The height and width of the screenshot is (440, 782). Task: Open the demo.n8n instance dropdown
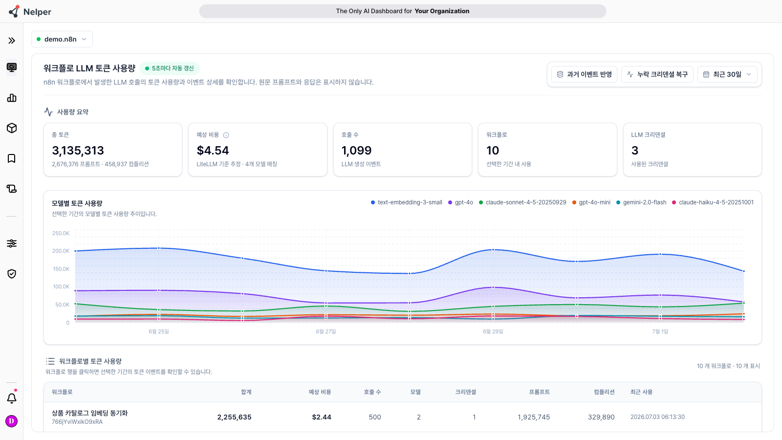pyautogui.click(x=62, y=39)
